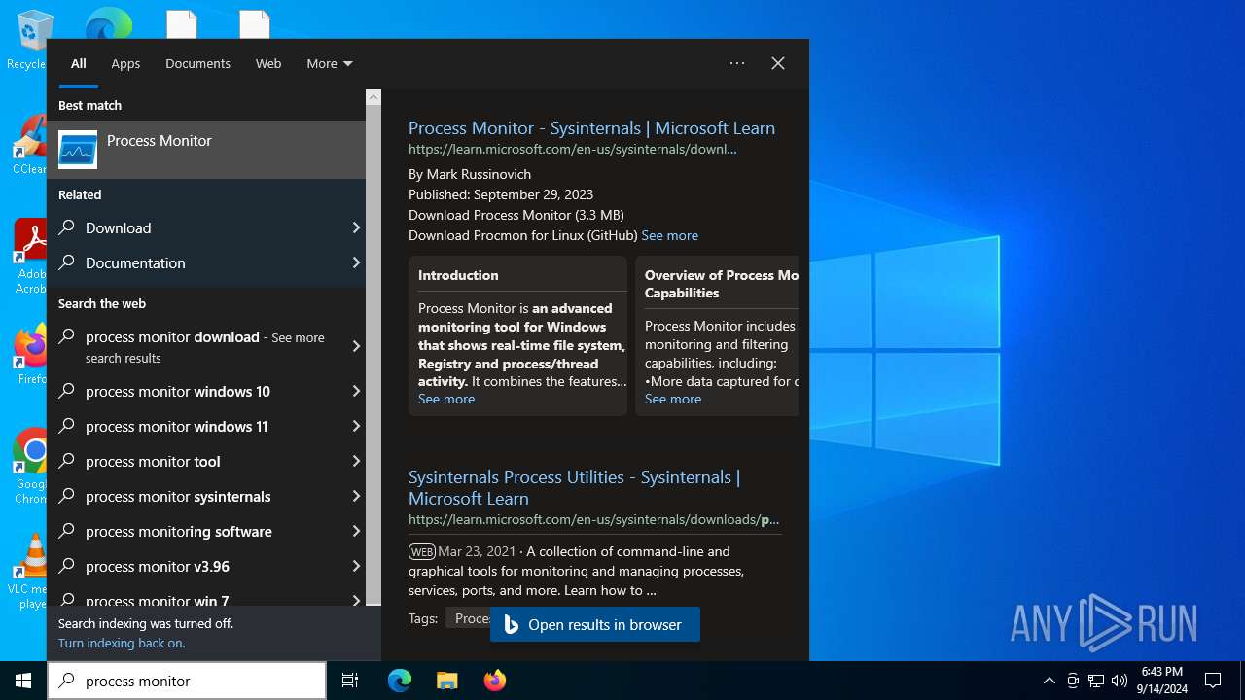Expand the process monitor sysinternals arrow
The height and width of the screenshot is (700, 1245).
(356, 496)
